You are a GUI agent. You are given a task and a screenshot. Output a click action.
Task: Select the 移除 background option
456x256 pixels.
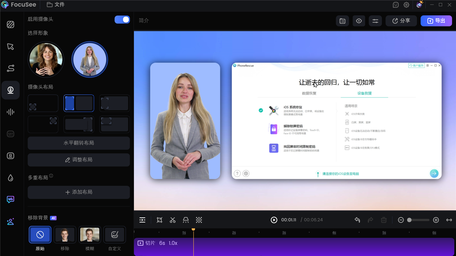(x=65, y=235)
